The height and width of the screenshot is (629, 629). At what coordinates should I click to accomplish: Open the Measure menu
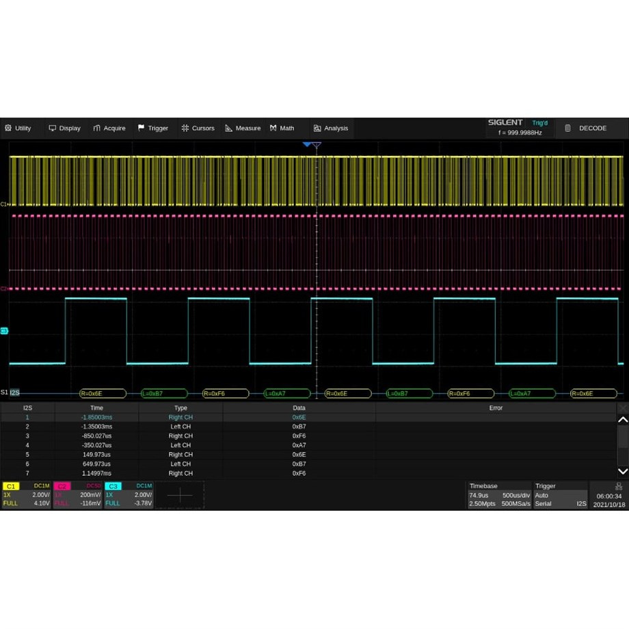(243, 128)
